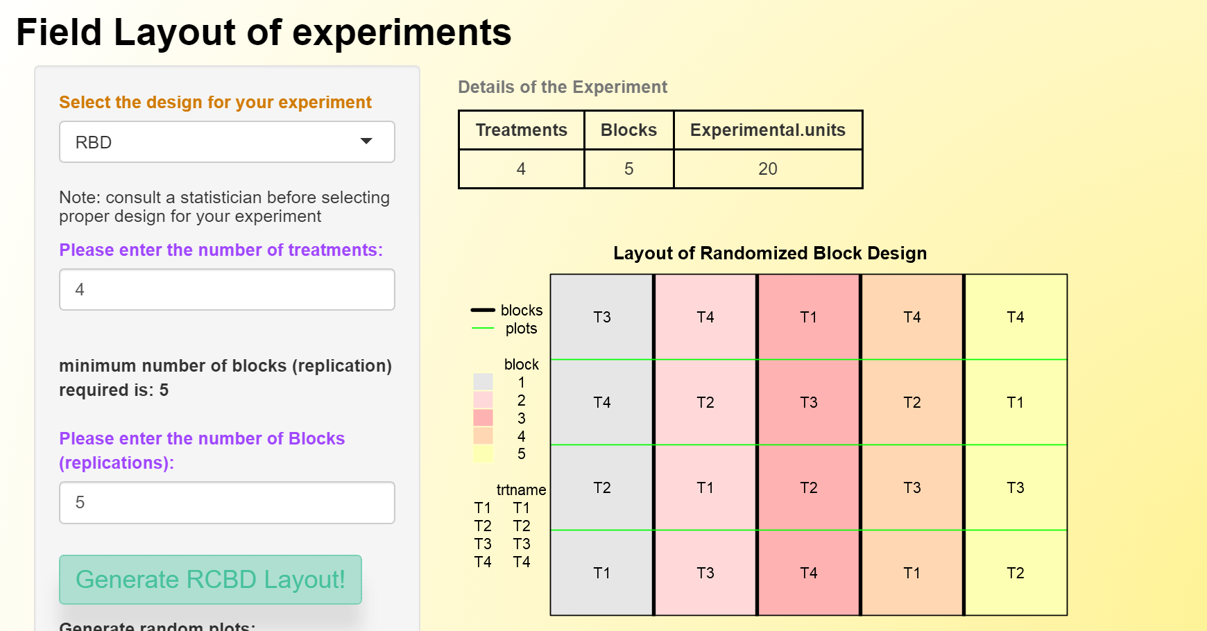Click the green plots line legend marker
The height and width of the screenshot is (631, 1207).
[483, 328]
